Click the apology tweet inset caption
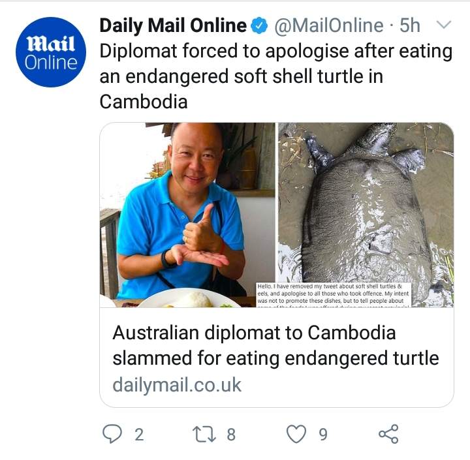This screenshot has width=470, height=460. coord(334,294)
